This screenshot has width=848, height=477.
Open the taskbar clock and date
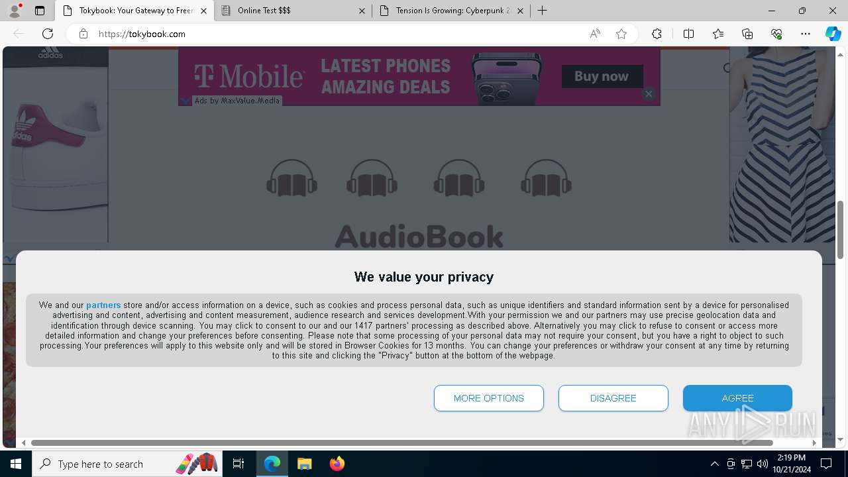pyautogui.click(x=792, y=464)
